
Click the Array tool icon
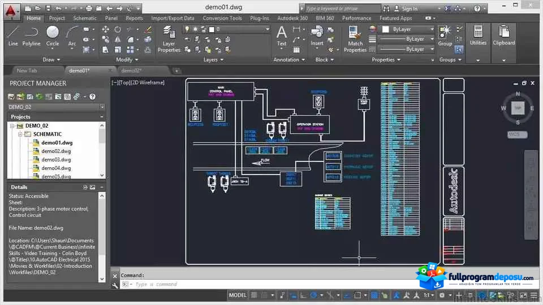[130, 50]
